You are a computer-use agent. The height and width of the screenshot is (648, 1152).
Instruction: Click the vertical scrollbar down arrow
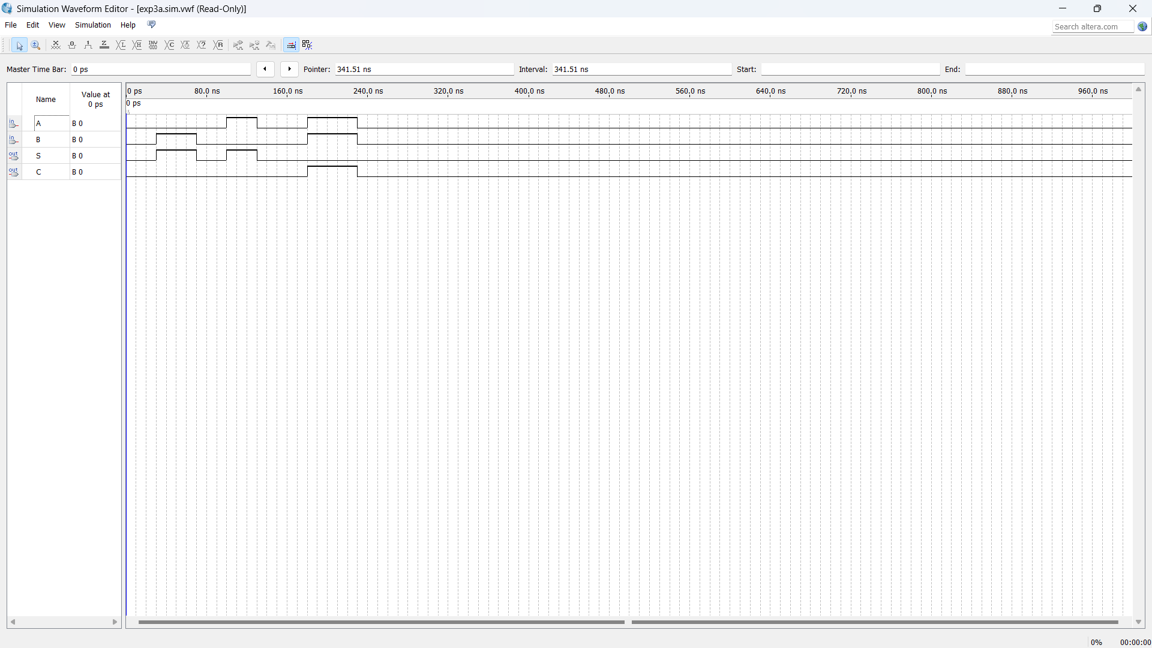(1138, 622)
